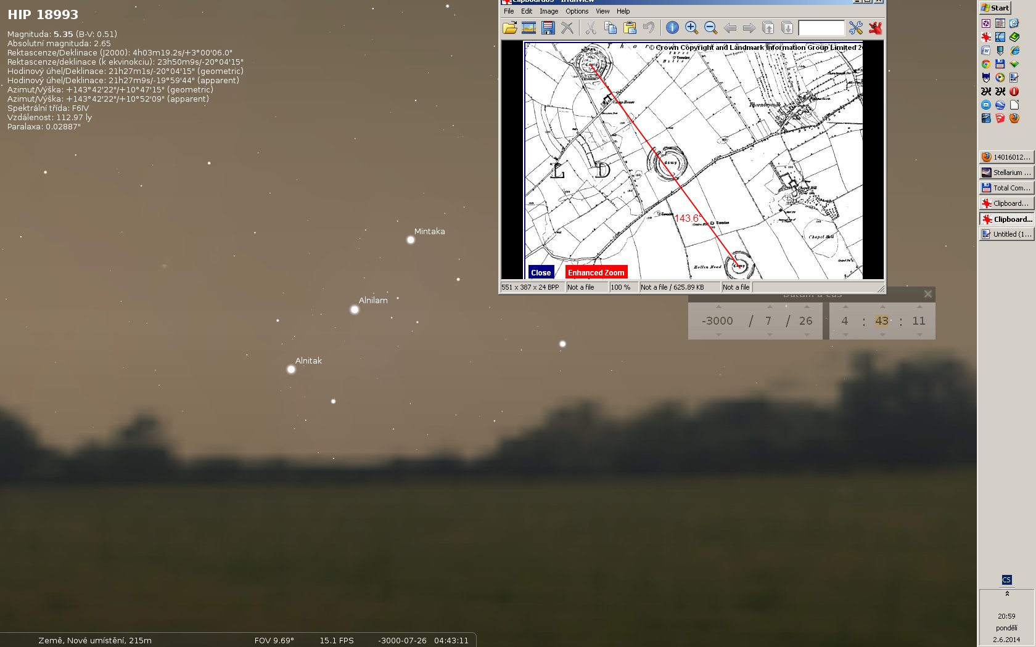Zoom out with the minus magnifier icon
1036x647 pixels.
click(710, 28)
